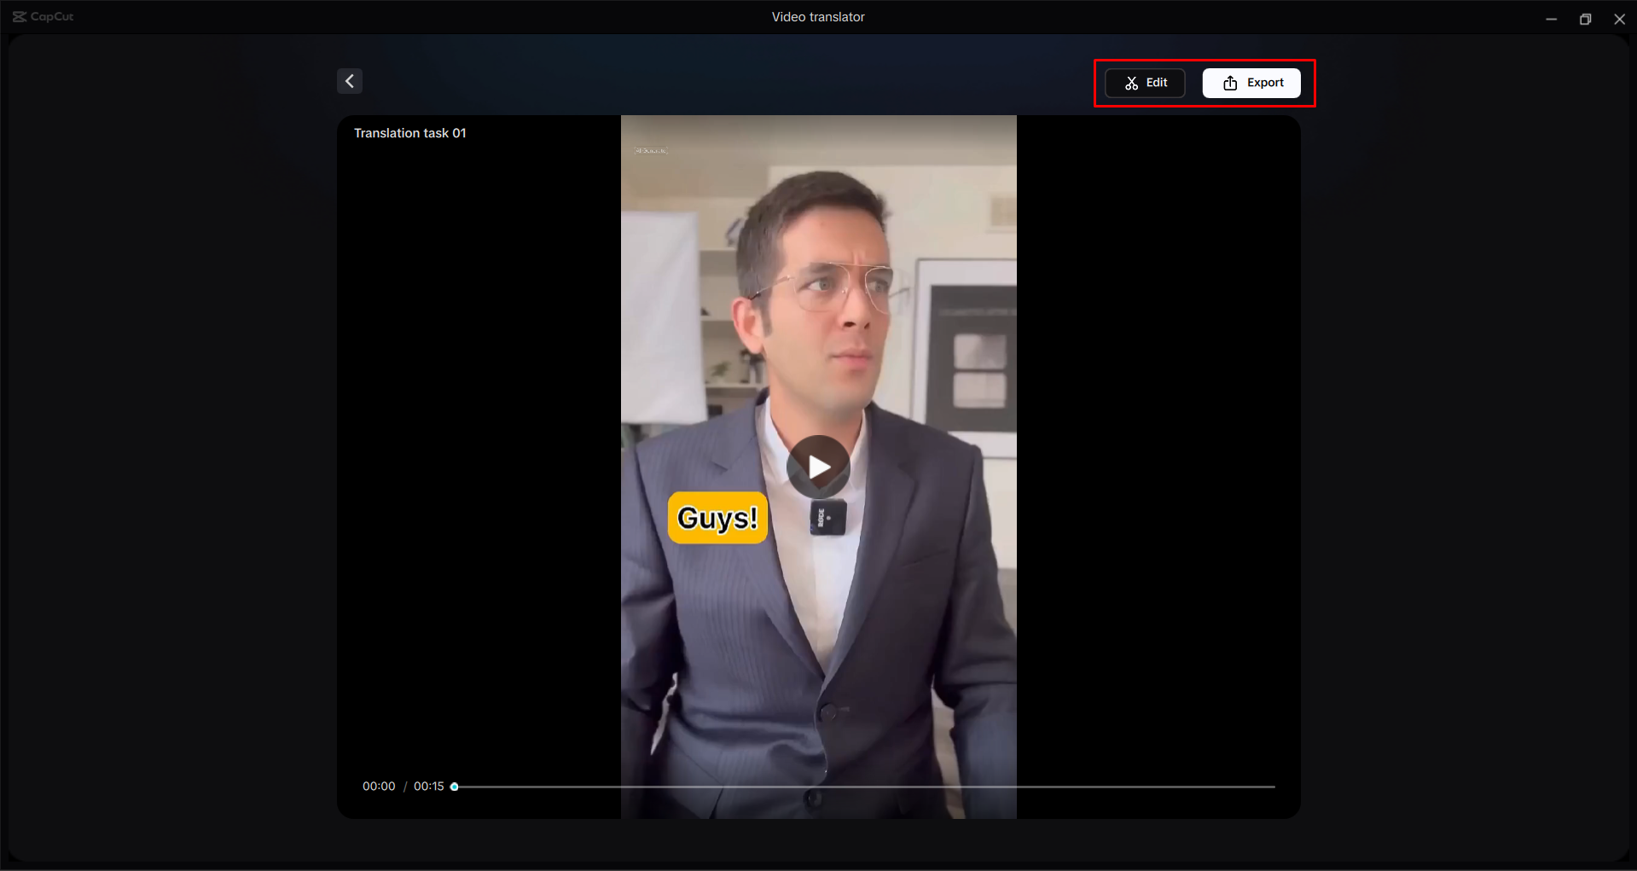Minimize the CapCut window

[1552, 18]
